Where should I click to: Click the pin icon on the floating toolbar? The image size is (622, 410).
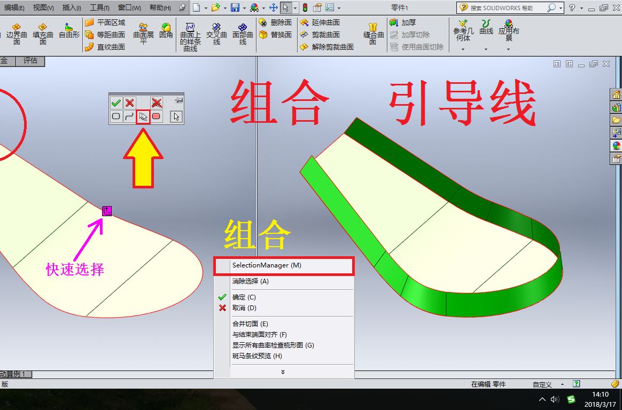pyautogui.click(x=179, y=100)
